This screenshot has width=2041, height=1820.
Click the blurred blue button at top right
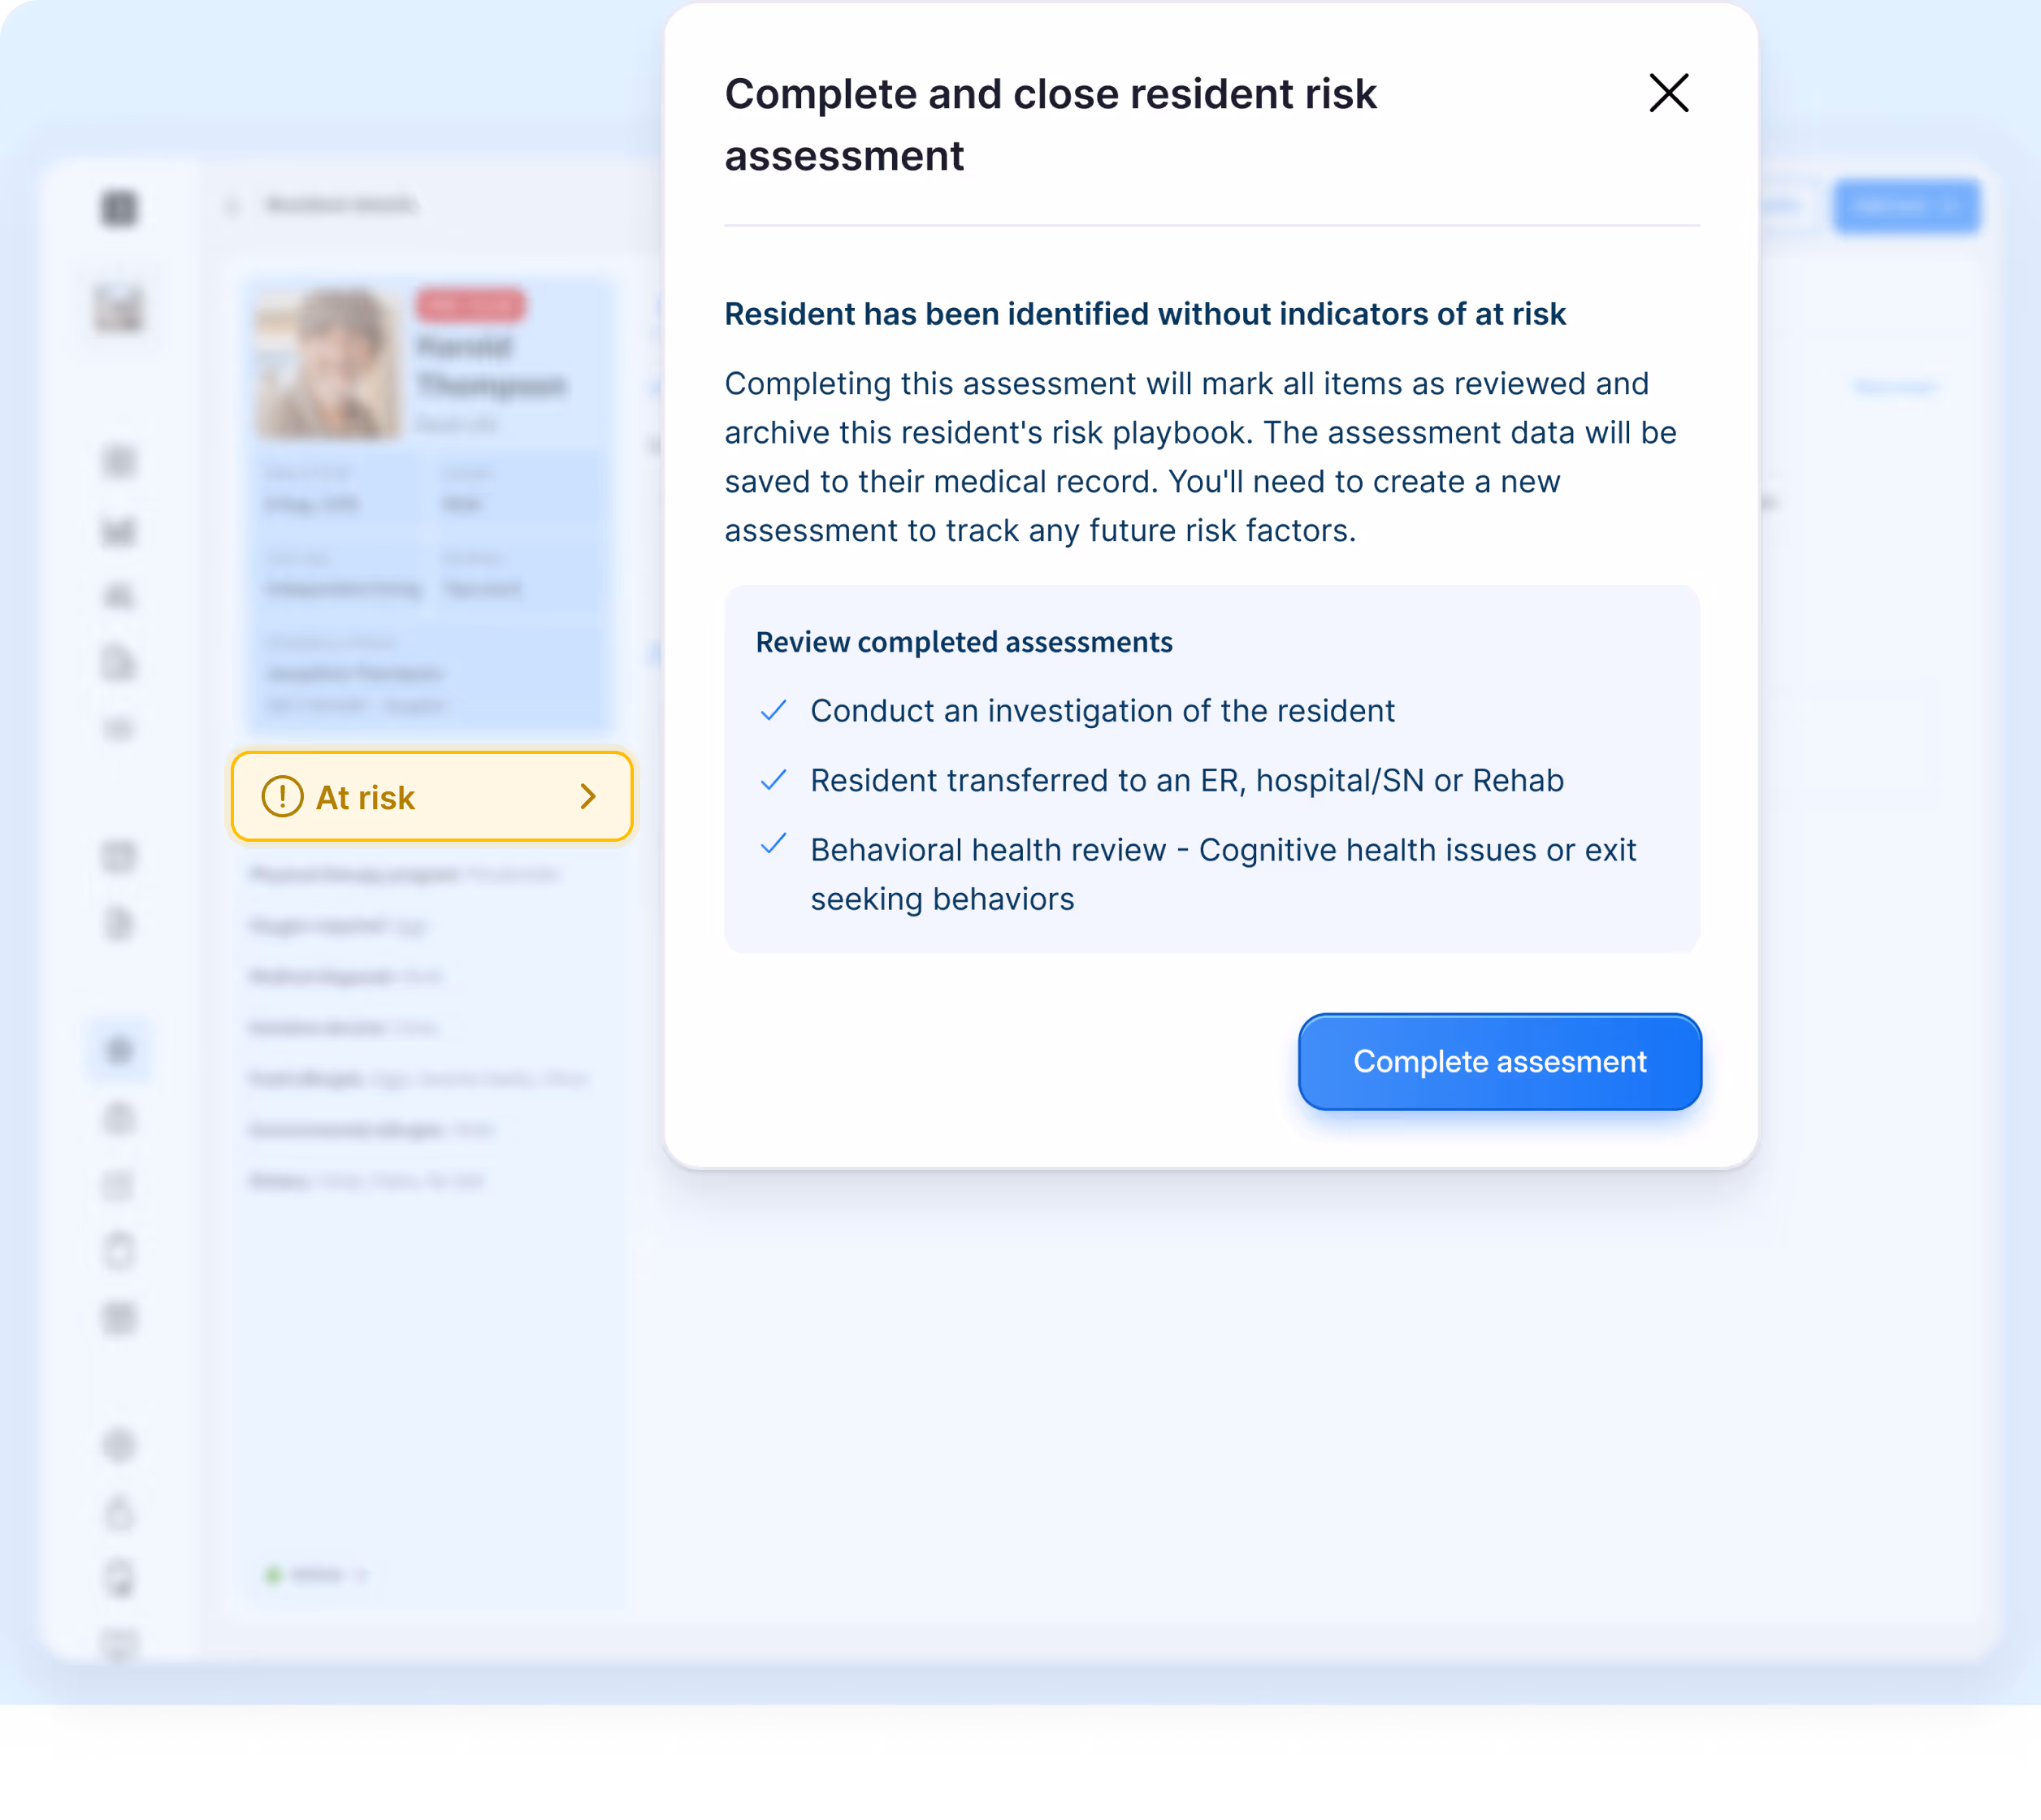tap(1906, 207)
